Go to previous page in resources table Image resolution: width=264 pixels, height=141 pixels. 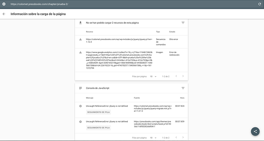[176, 76]
